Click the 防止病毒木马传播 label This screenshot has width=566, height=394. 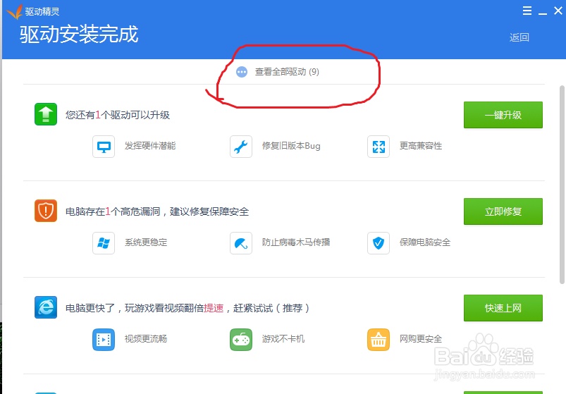click(296, 242)
